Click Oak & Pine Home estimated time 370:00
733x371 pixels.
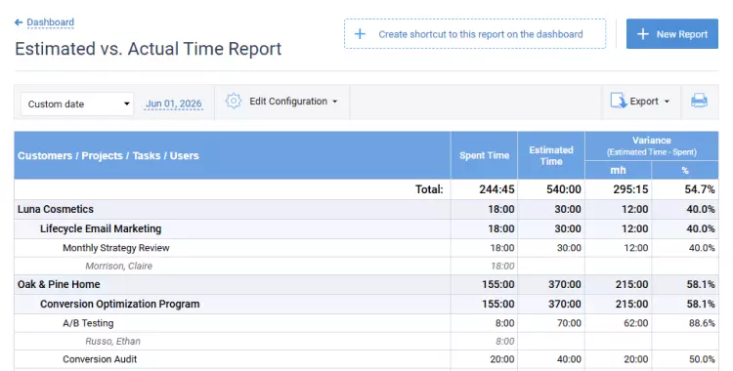(x=565, y=284)
